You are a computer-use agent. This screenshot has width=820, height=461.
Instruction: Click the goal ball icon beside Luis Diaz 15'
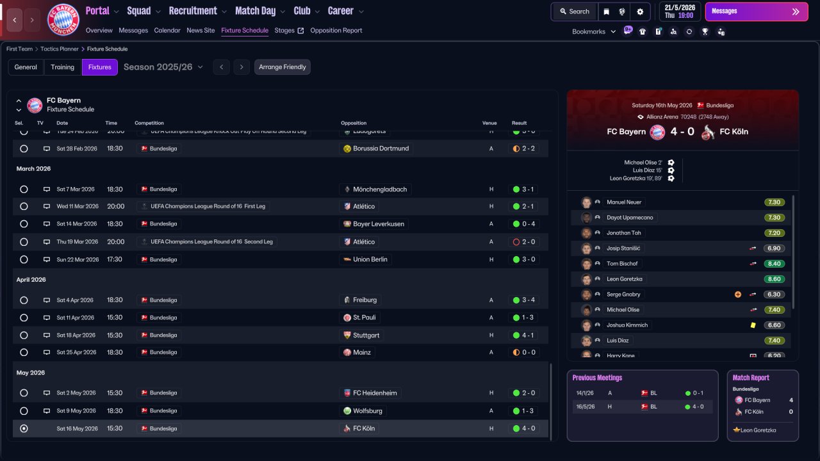click(671, 170)
